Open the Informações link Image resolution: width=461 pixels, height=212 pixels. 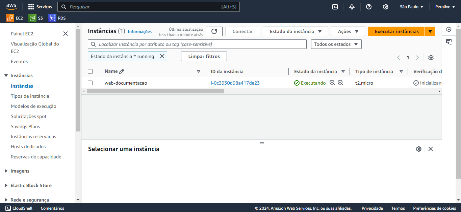tap(140, 32)
